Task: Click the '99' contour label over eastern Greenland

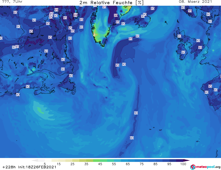Action: point(116,15)
